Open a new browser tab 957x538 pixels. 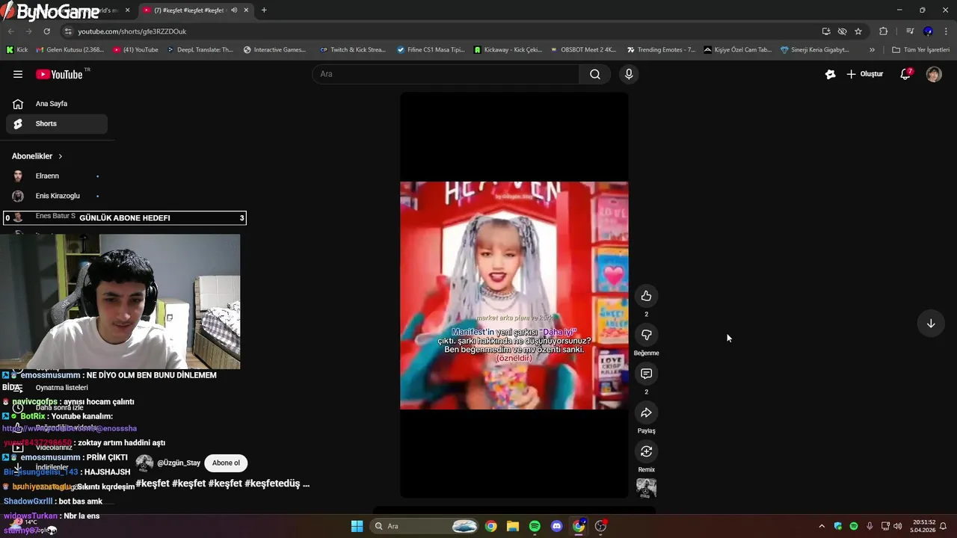[x=264, y=10]
